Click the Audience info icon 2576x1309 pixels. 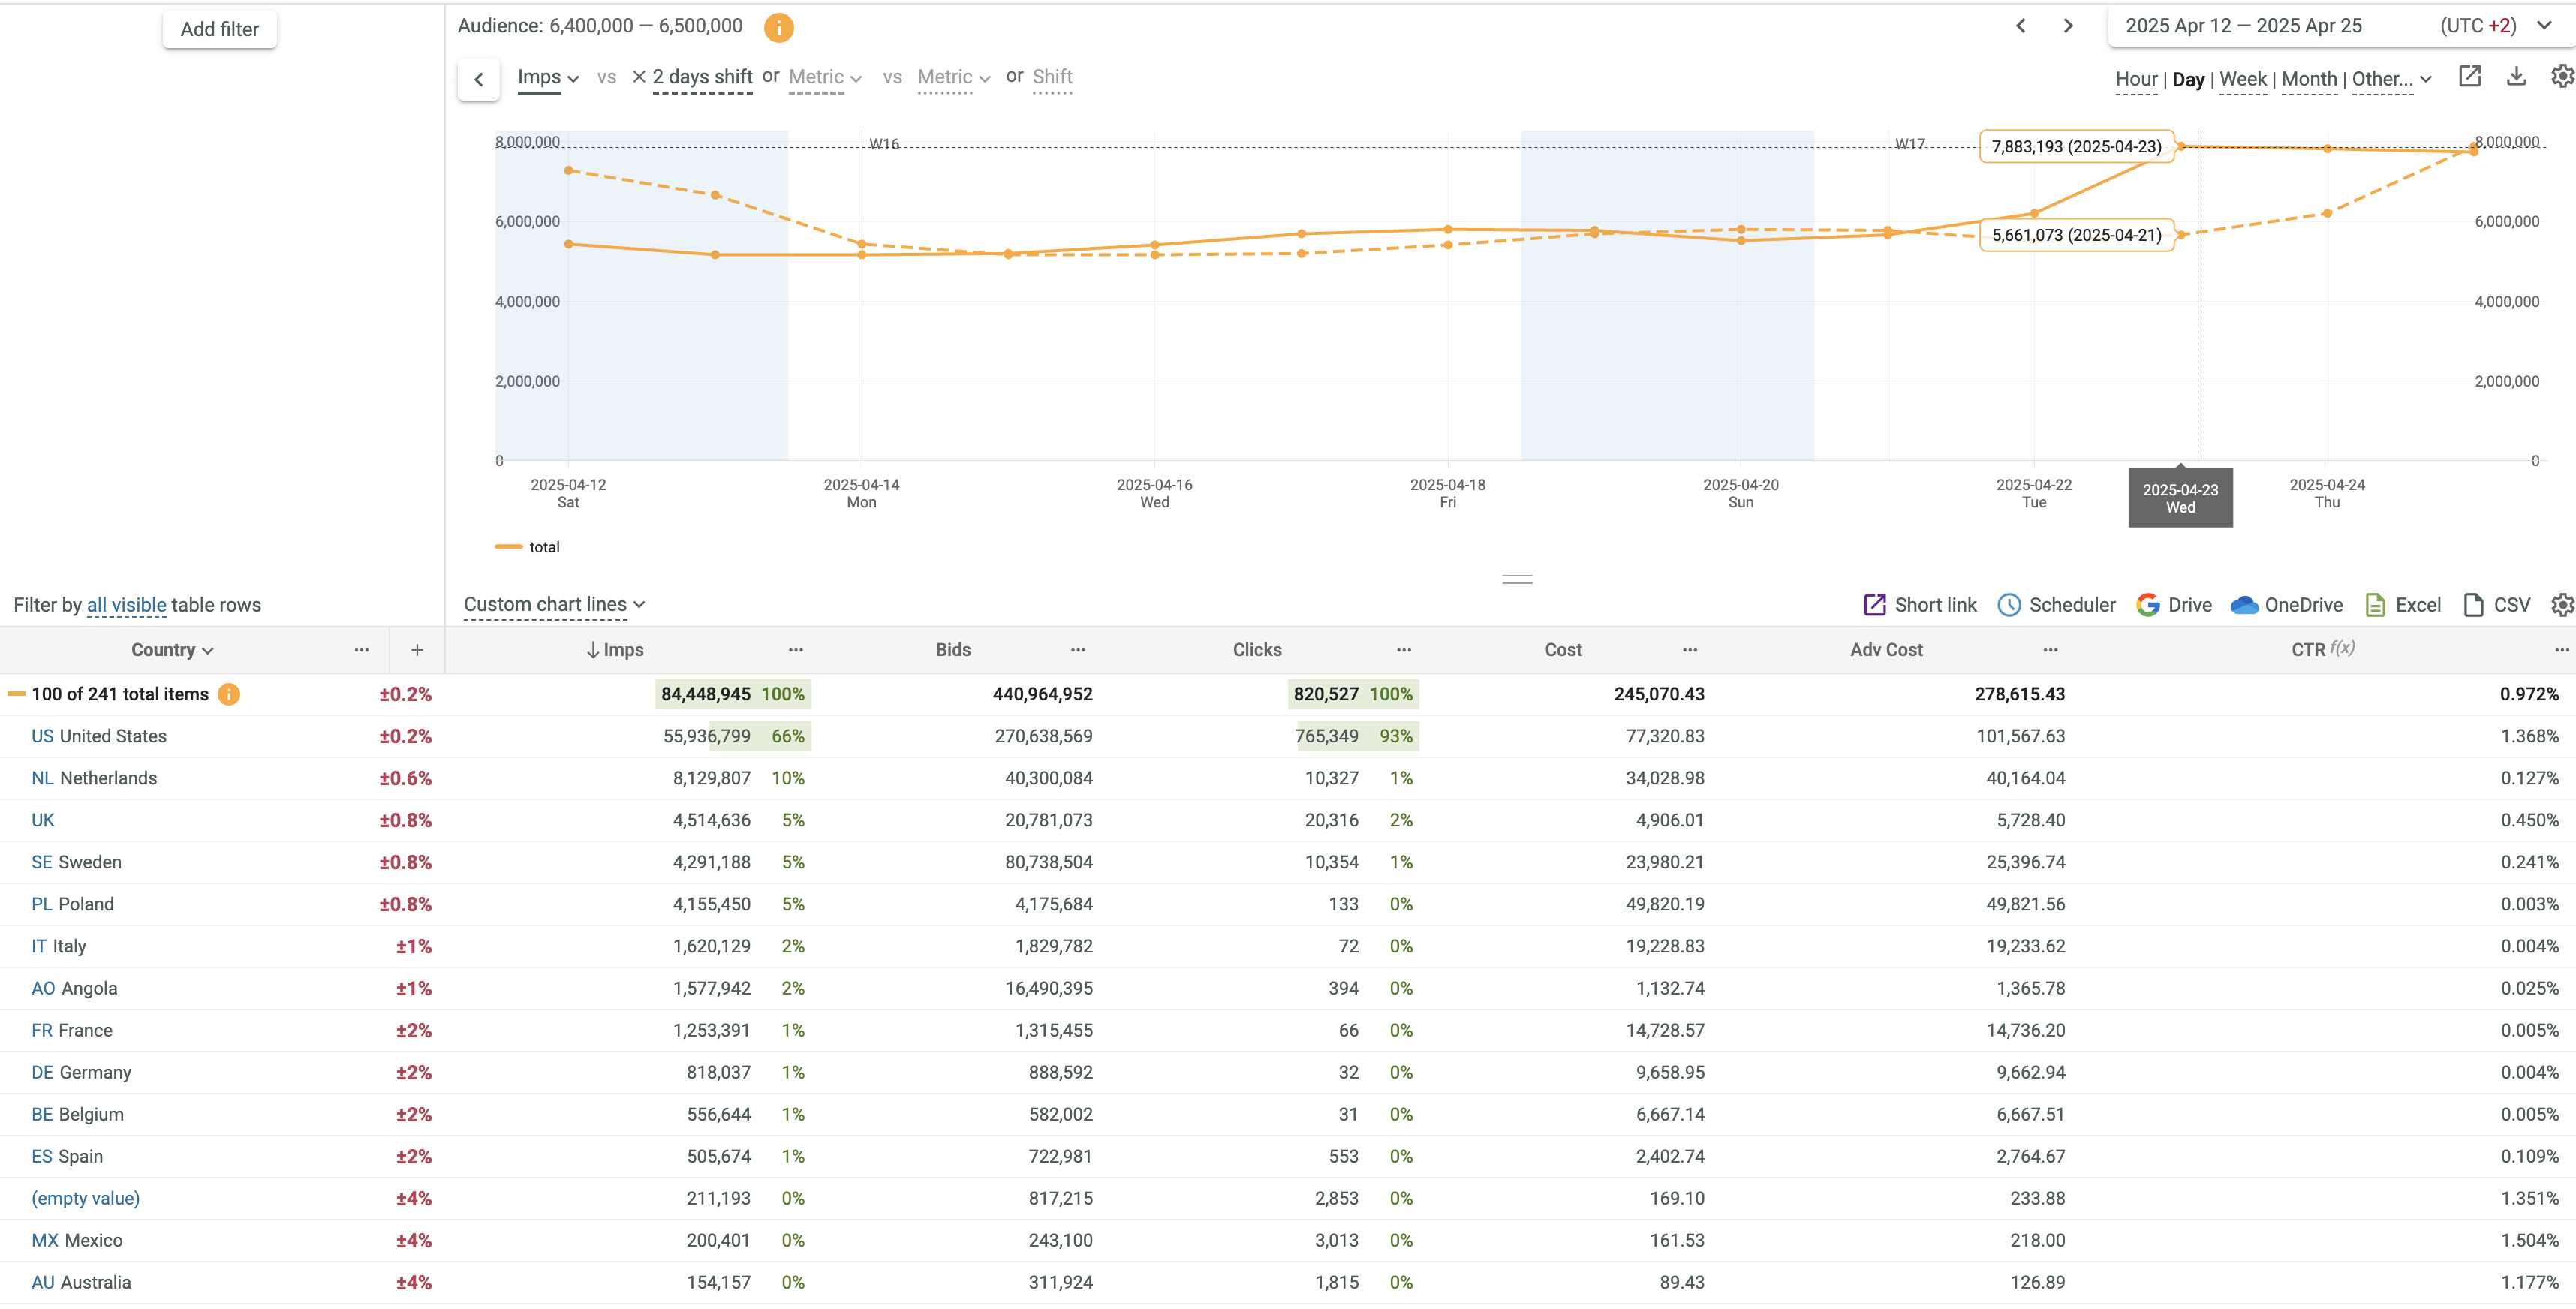[778, 28]
